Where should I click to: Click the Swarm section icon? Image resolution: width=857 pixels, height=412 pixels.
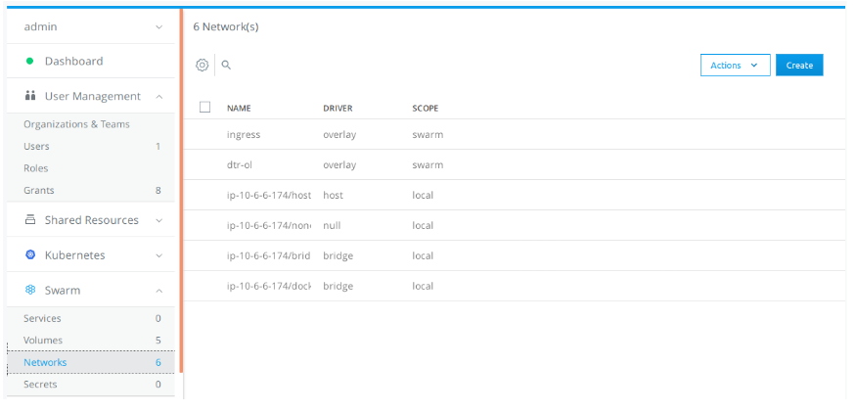tap(30, 291)
